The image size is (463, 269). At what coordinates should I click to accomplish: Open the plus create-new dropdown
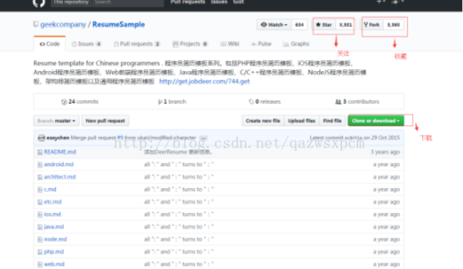(381, 2)
